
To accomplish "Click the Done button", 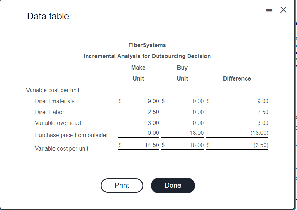I will tap(173, 185).
